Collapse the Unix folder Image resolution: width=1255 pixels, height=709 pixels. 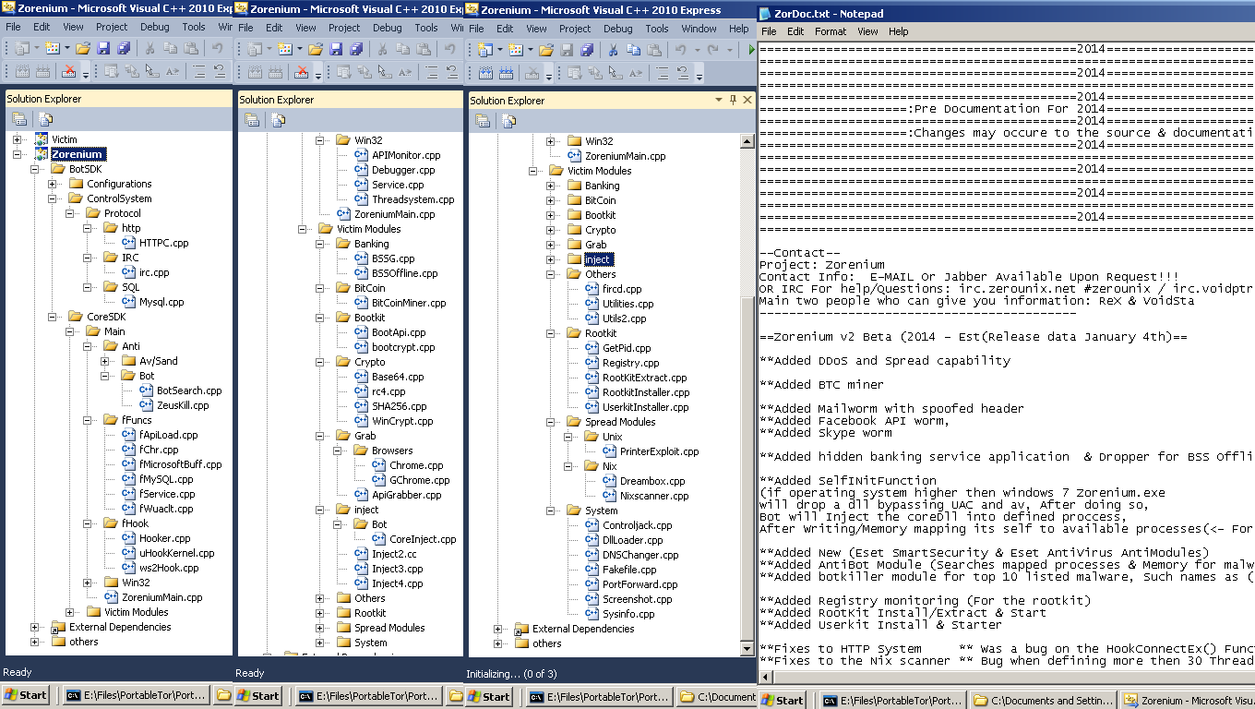568,437
